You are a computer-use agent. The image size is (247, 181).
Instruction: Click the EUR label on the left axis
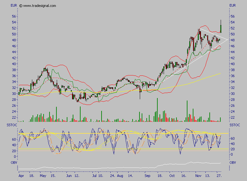point(14,6)
